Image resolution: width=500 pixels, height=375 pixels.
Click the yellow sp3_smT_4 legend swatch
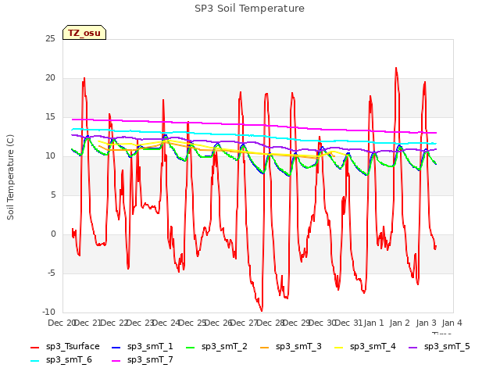pyautogui.click(x=338, y=347)
